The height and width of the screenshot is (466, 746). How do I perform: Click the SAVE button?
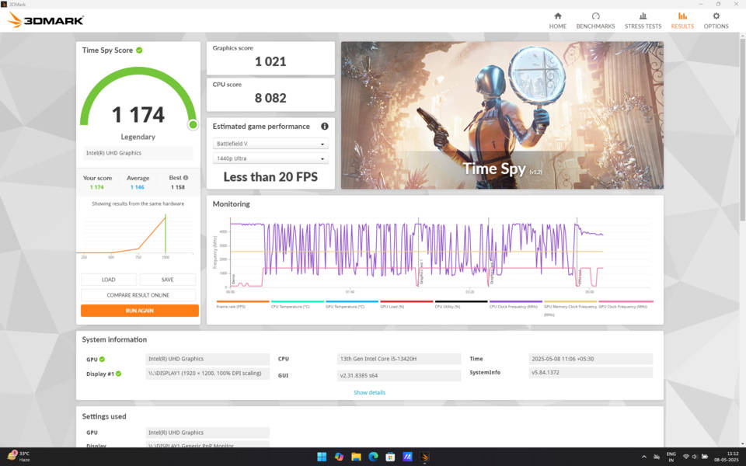168,280
